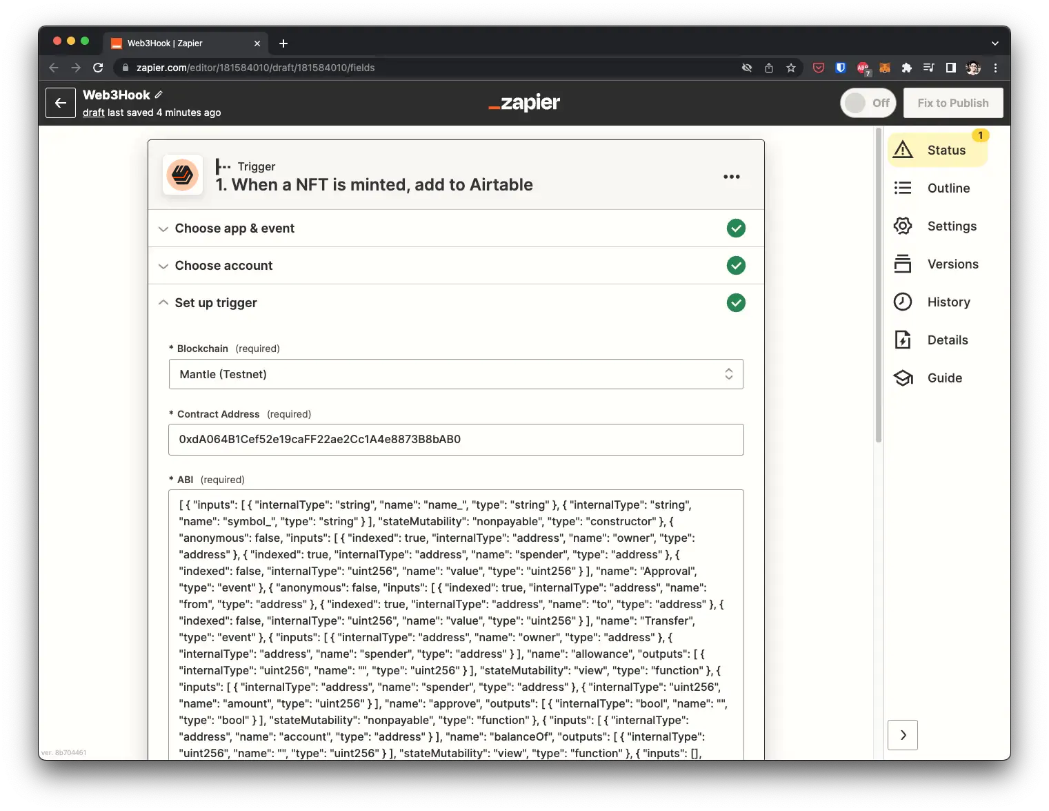The image size is (1049, 811).
Task: Open the Extensions puzzle icon
Action: [x=907, y=68]
